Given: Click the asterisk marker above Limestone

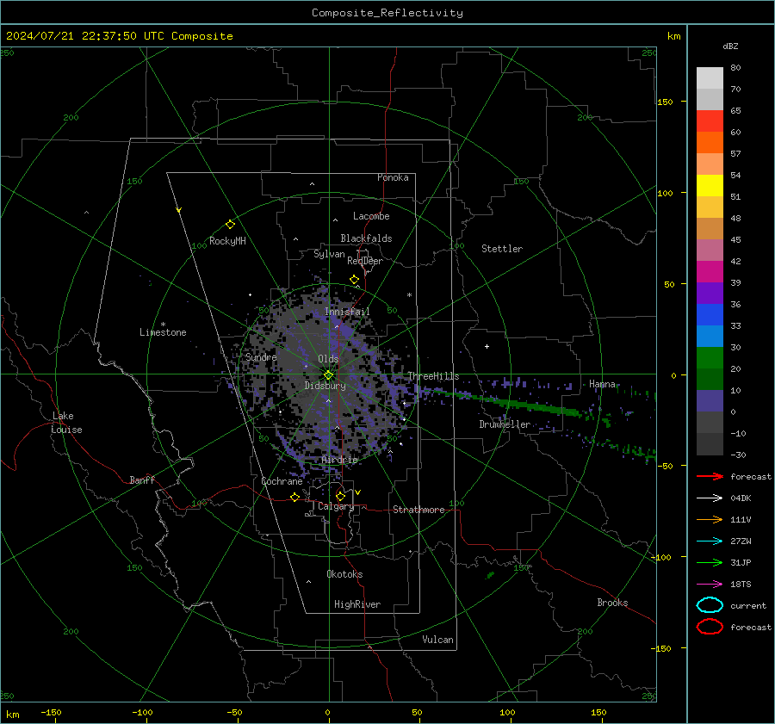Looking at the screenshot, I should [x=163, y=325].
